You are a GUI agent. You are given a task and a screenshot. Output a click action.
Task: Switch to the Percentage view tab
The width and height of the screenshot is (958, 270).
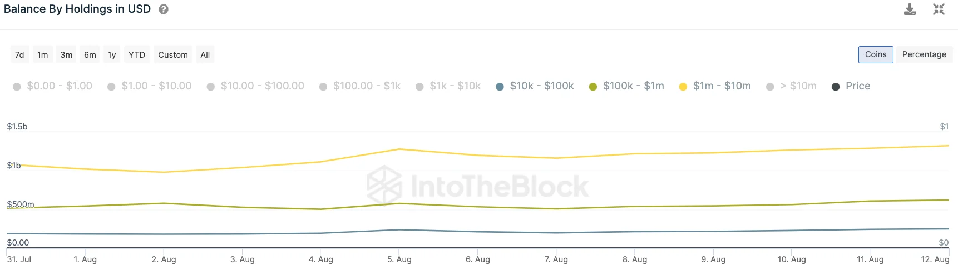(x=924, y=54)
